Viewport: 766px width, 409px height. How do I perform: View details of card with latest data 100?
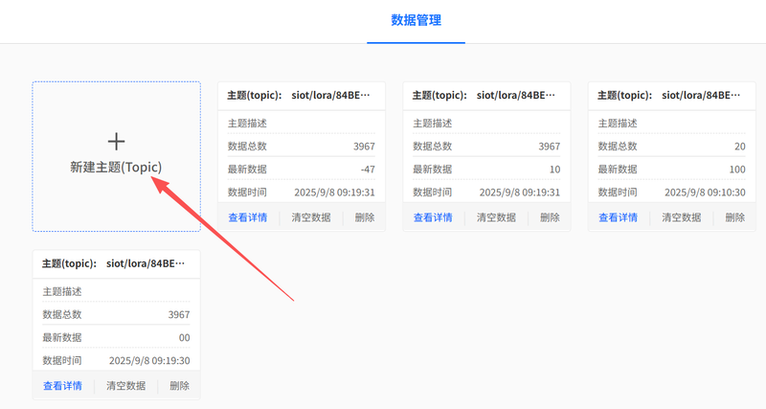point(618,217)
